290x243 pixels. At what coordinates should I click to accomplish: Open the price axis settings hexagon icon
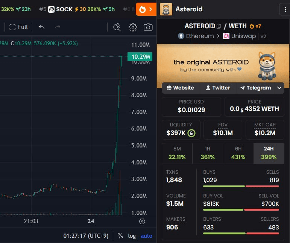coord(142,221)
